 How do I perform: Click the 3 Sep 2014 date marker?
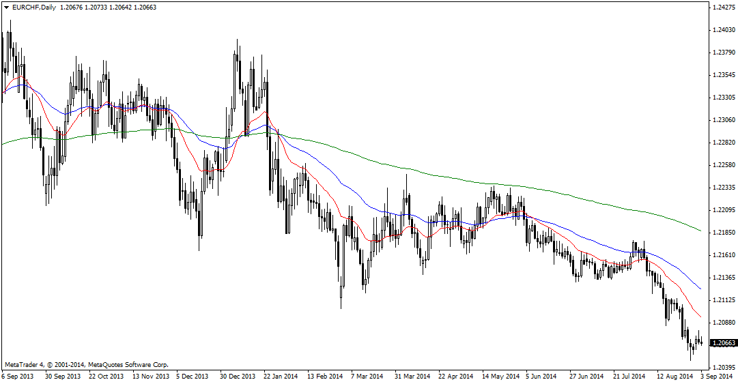pos(715,376)
